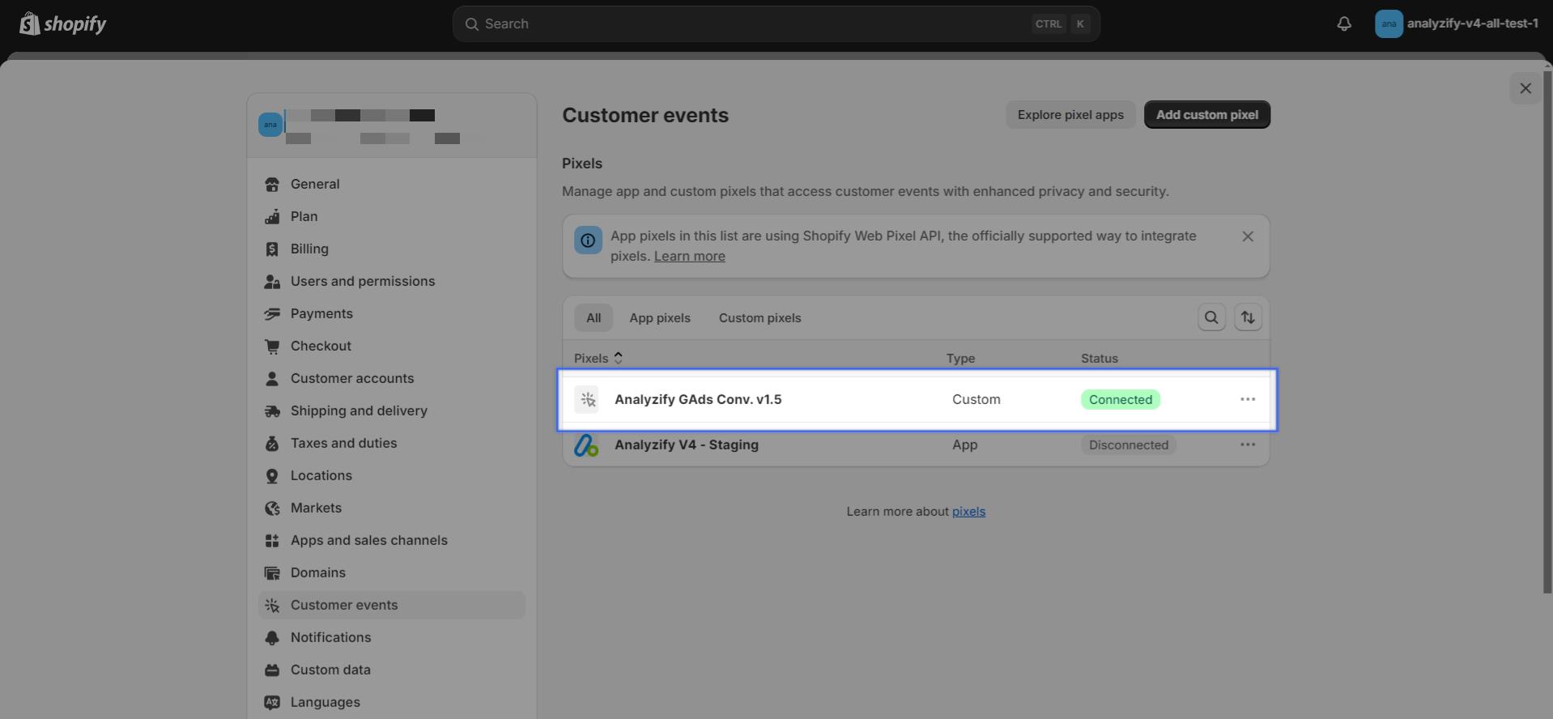Viewport: 1553px width, 719px height.
Task: Open the notifications bell
Action: click(x=1344, y=23)
